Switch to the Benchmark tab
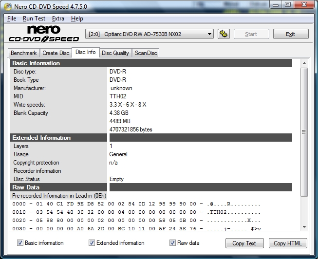This screenshot has width=318, height=259. tap(24, 53)
